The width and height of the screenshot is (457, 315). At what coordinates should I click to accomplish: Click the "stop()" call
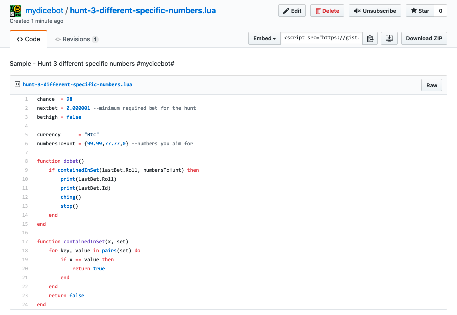click(69, 206)
